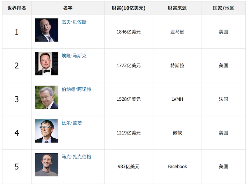Click the 国家/地区 column header
The image size is (249, 184).
(x=223, y=8)
